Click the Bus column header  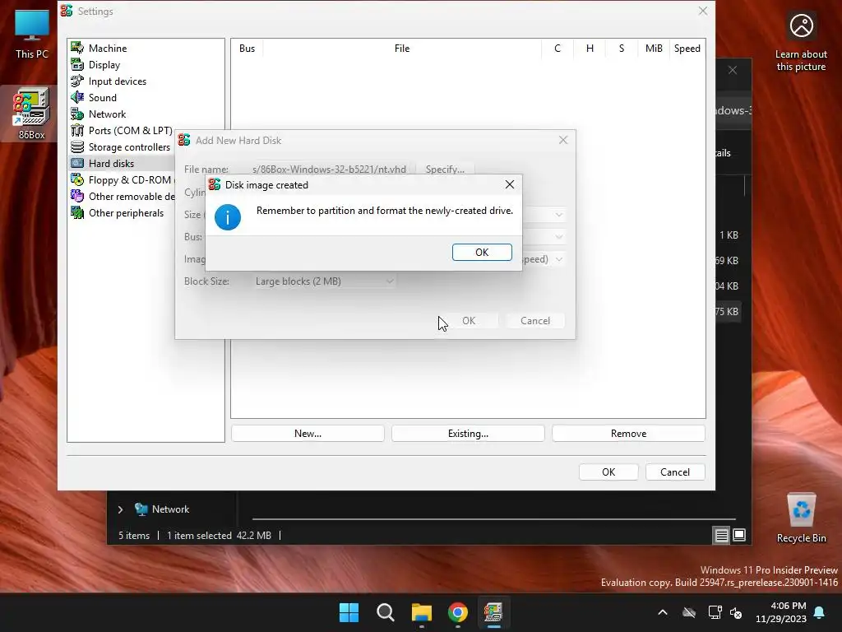247,49
